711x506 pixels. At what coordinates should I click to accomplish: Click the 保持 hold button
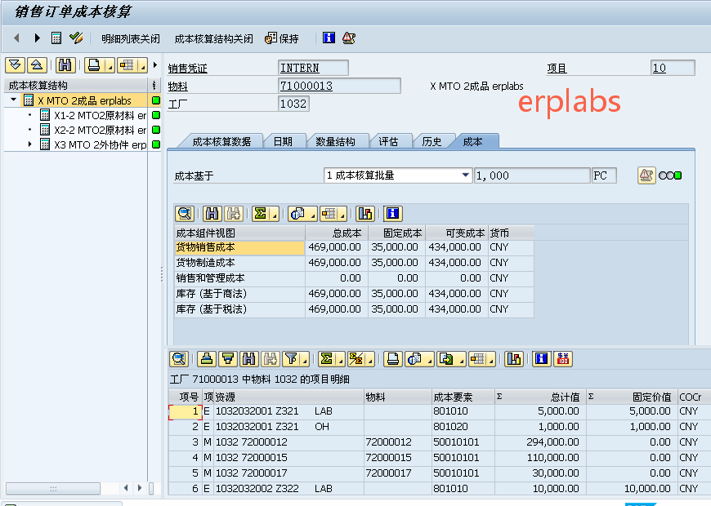pos(282,39)
